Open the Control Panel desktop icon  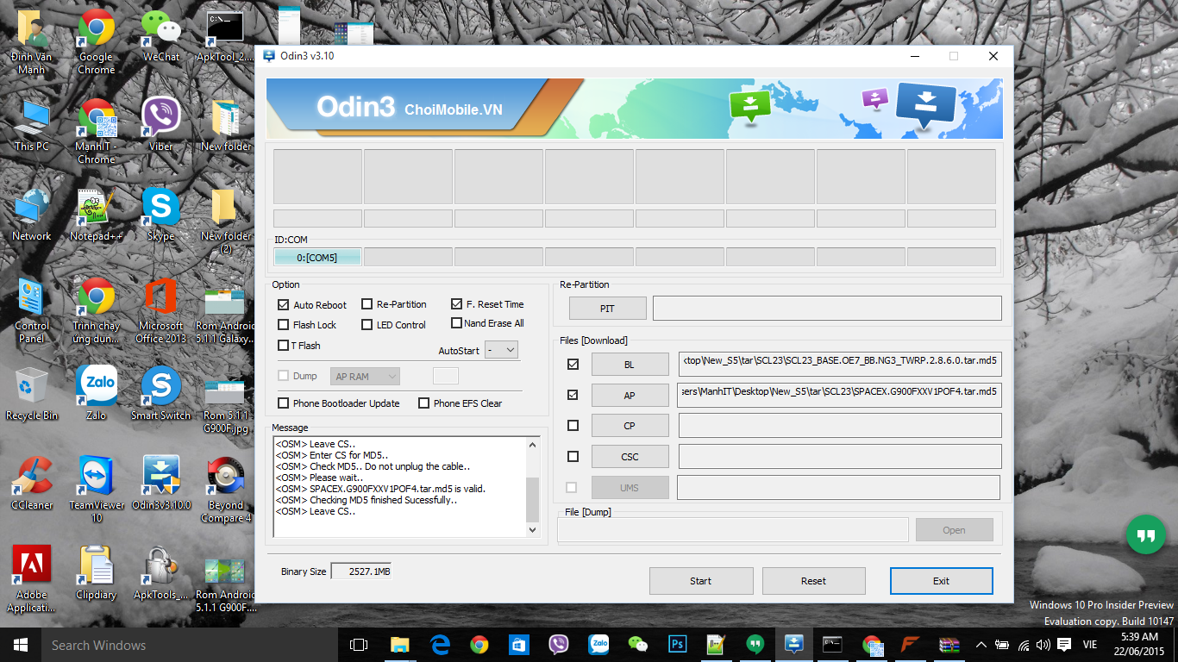(32, 310)
